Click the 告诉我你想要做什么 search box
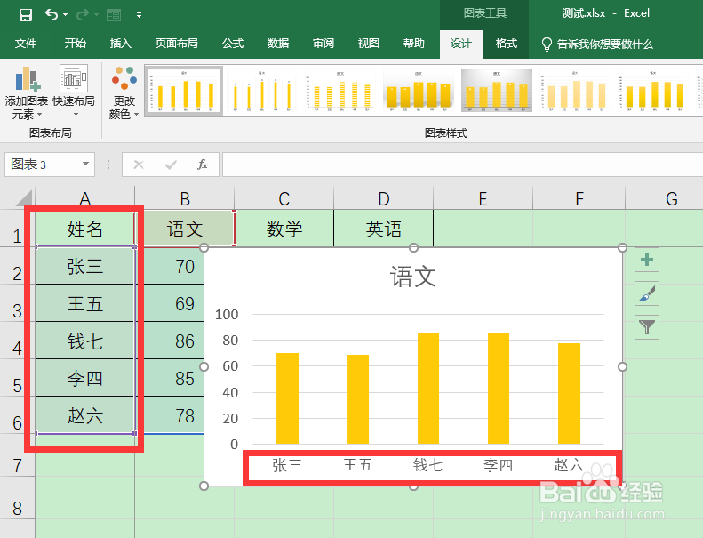This screenshot has height=538, width=703. click(597, 44)
